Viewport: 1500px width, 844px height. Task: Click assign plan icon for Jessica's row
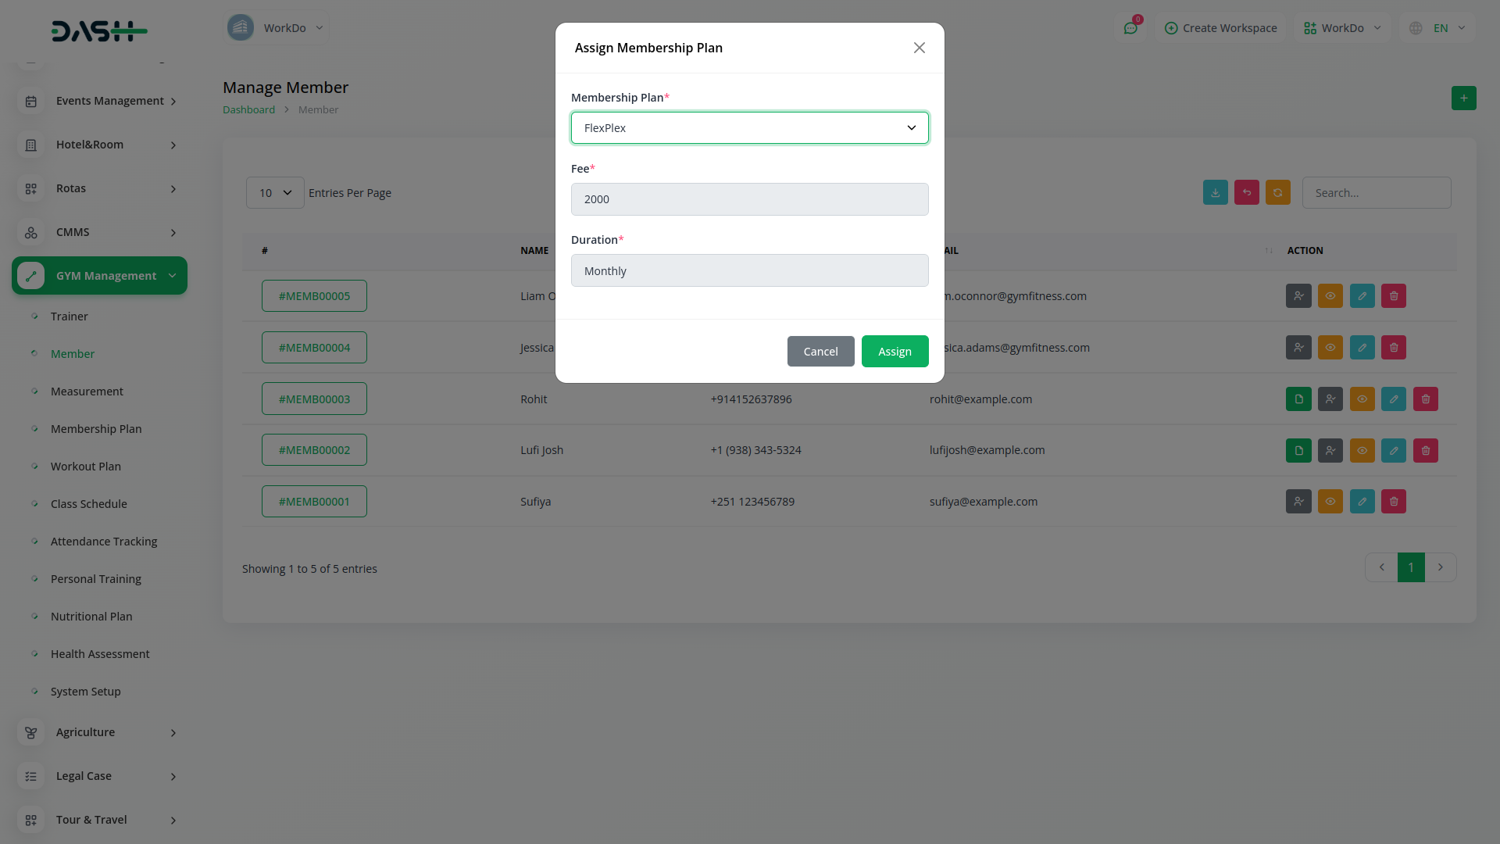[1298, 348]
